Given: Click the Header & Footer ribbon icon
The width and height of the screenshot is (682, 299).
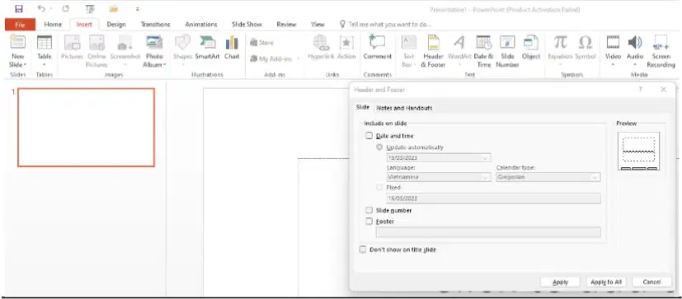Looking at the screenshot, I should pos(433,51).
